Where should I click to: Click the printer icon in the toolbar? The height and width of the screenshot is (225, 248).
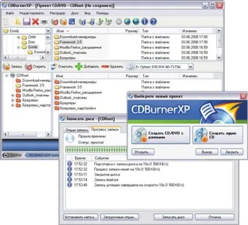(x=44, y=22)
